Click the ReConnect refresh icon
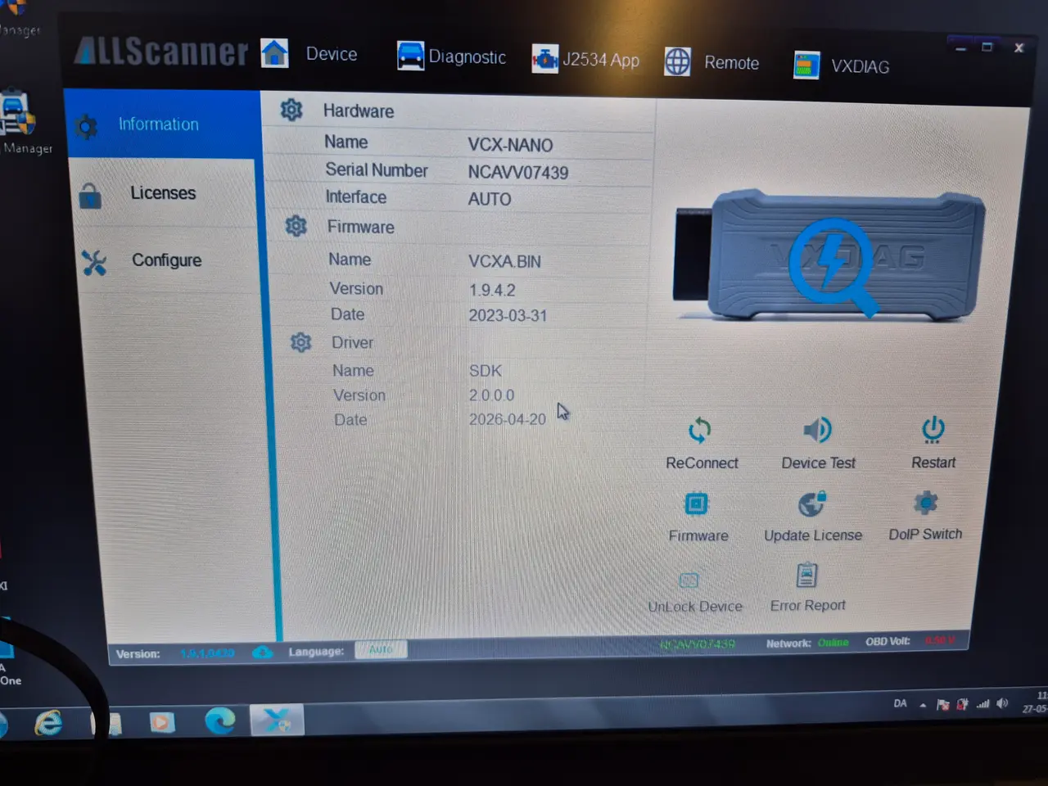Image resolution: width=1048 pixels, height=786 pixels. [x=699, y=430]
